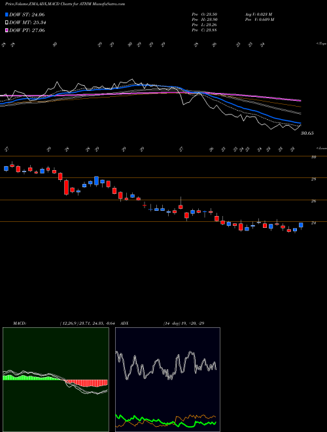The height and width of the screenshot is (432, 327).
Task: Select the 'DOW MT: 25.34' legend text
Action: coord(27,23)
